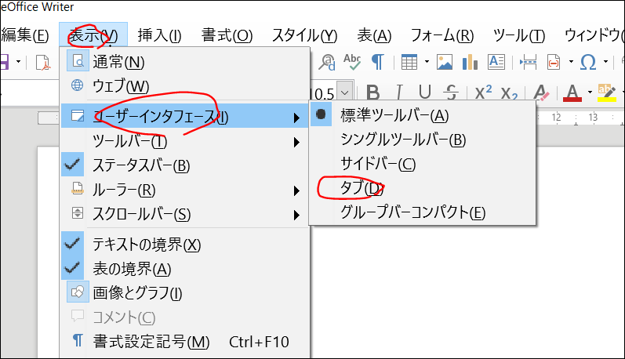This screenshot has height=359, width=625.
Task: Close the open 表示(V) menu
Action: 93,35
